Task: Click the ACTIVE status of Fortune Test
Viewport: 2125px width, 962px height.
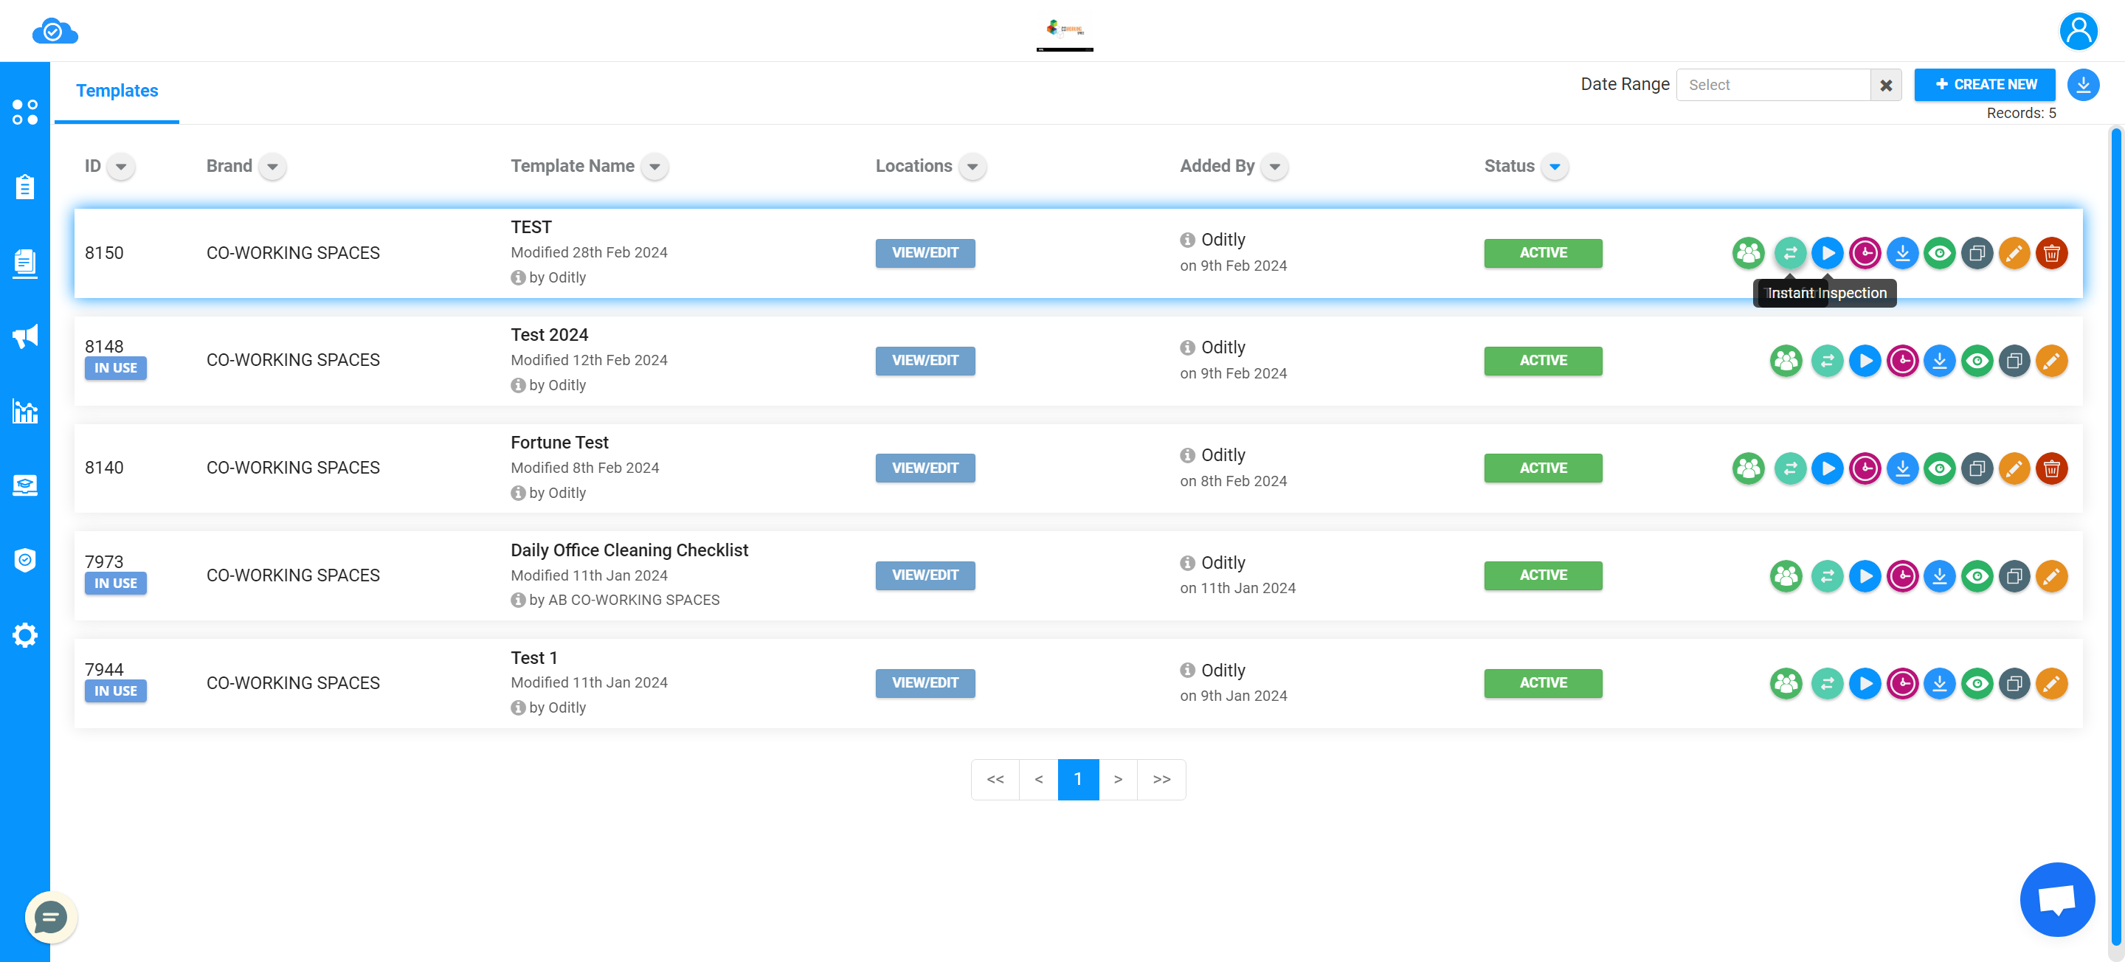Action: 1543,468
